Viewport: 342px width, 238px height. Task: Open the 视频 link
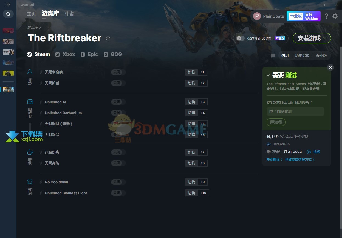(317, 152)
